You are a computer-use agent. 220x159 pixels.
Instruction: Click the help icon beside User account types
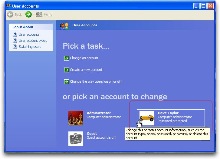click(15, 41)
